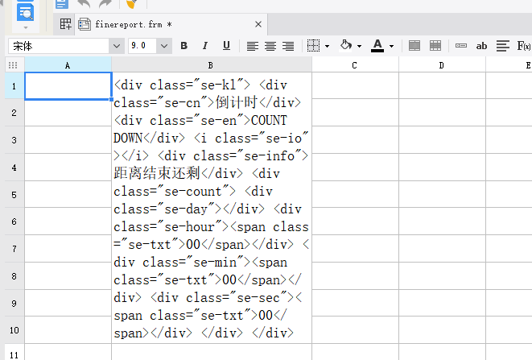Click the blue preview report icon

26,11
